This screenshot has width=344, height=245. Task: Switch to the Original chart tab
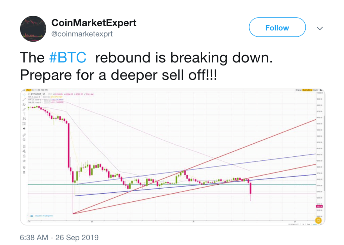pos(298,90)
